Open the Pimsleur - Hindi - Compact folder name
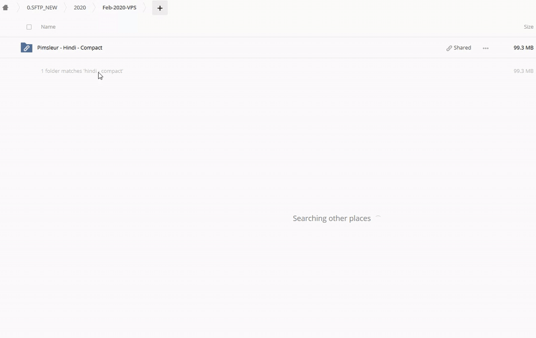The height and width of the screenshot is (338, 536). (69, 48)
